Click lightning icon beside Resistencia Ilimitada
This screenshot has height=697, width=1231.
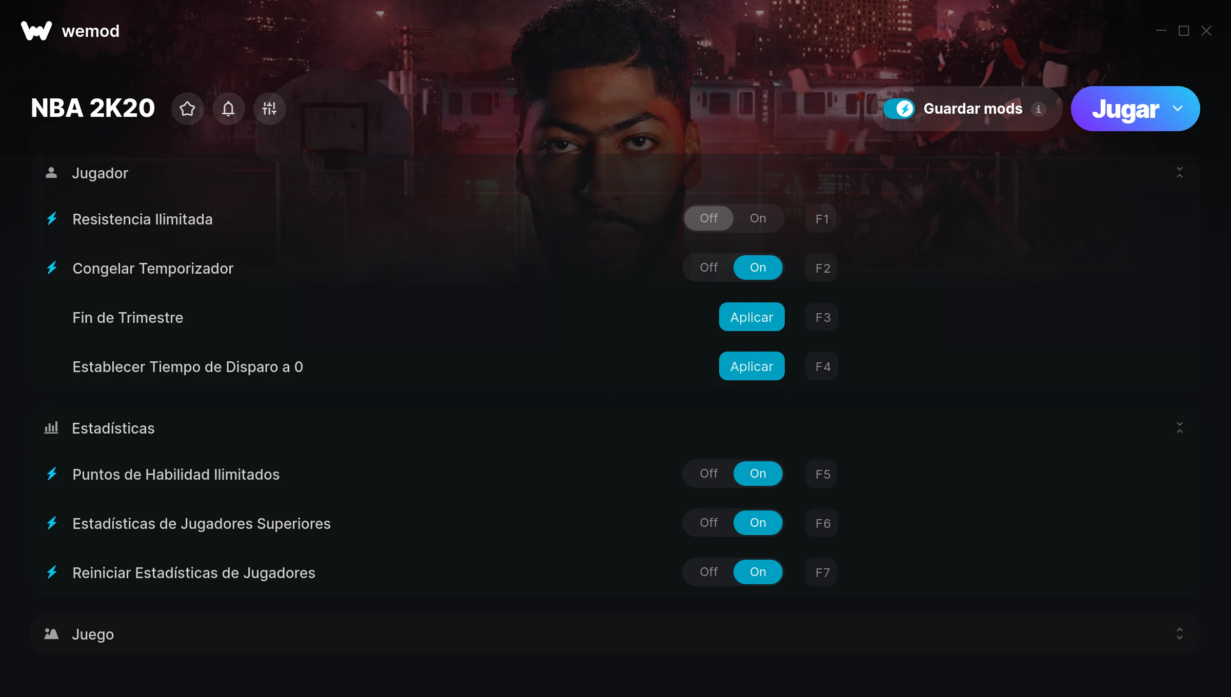(52, 219)
